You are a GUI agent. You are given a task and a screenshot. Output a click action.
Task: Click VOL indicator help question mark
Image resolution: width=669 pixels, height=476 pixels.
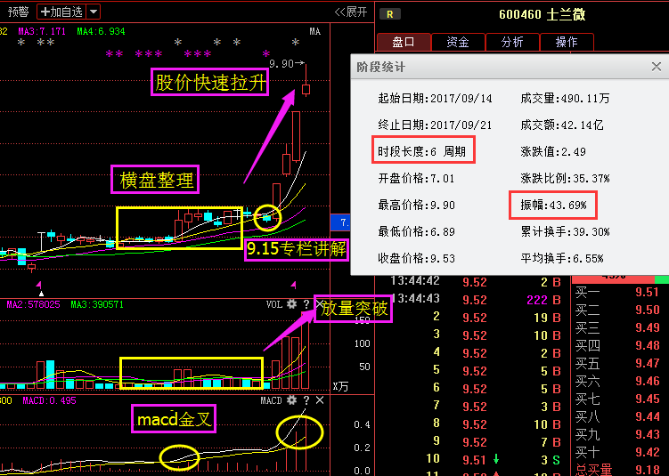306,304
